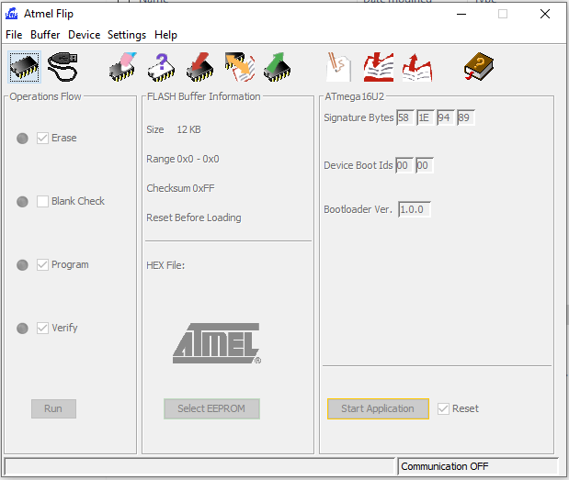Click the Program status indicator circle
Viewport: 569px width, 480px height.
pos(22,265)
